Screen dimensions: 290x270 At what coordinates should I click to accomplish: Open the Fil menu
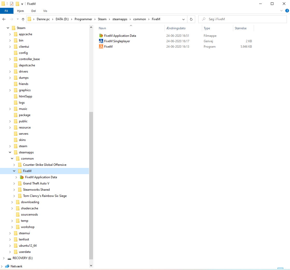click(x=7, y=11)
